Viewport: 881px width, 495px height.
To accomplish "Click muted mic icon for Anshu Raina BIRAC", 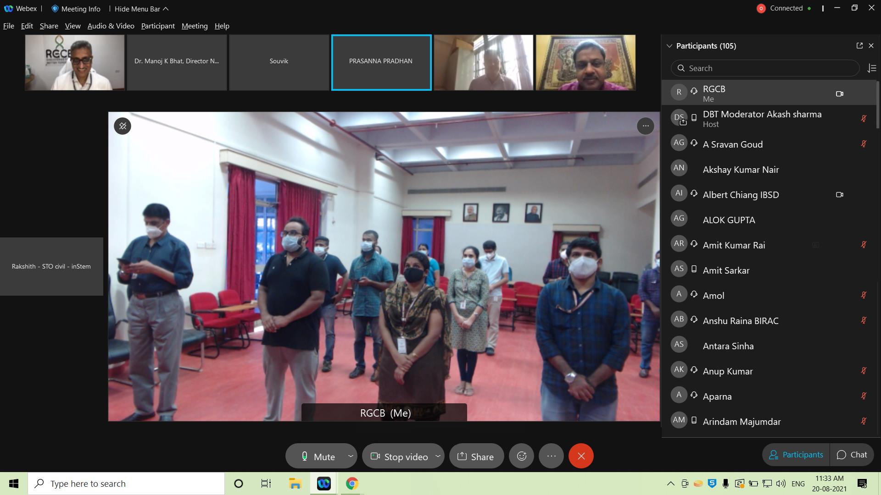I will [864, 320].
